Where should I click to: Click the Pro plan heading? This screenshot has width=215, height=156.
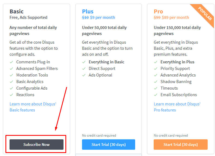point(158,11)
